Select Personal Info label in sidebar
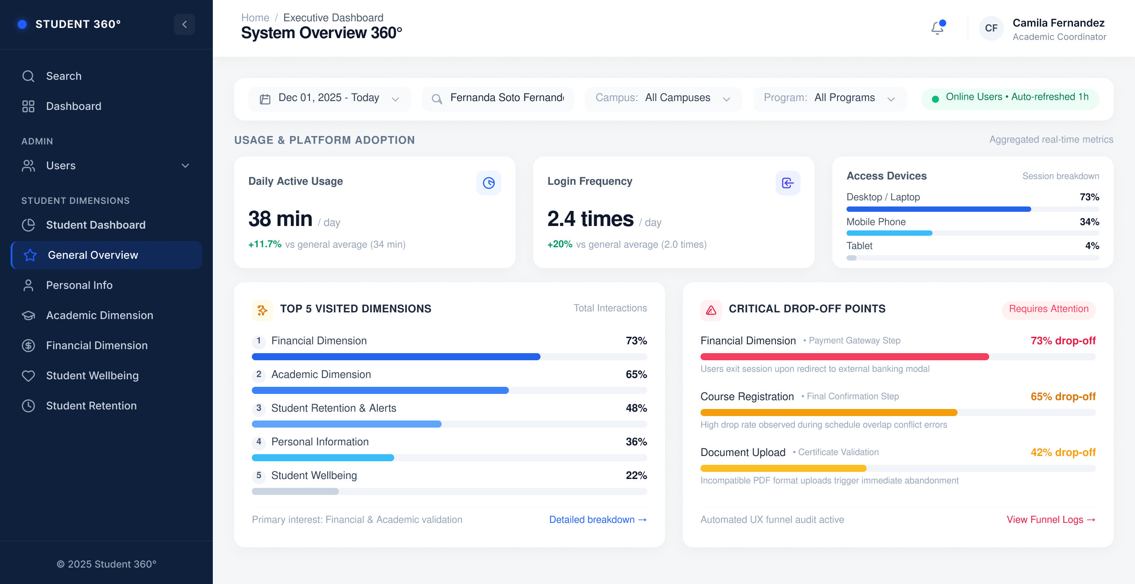 click(79, 285)
